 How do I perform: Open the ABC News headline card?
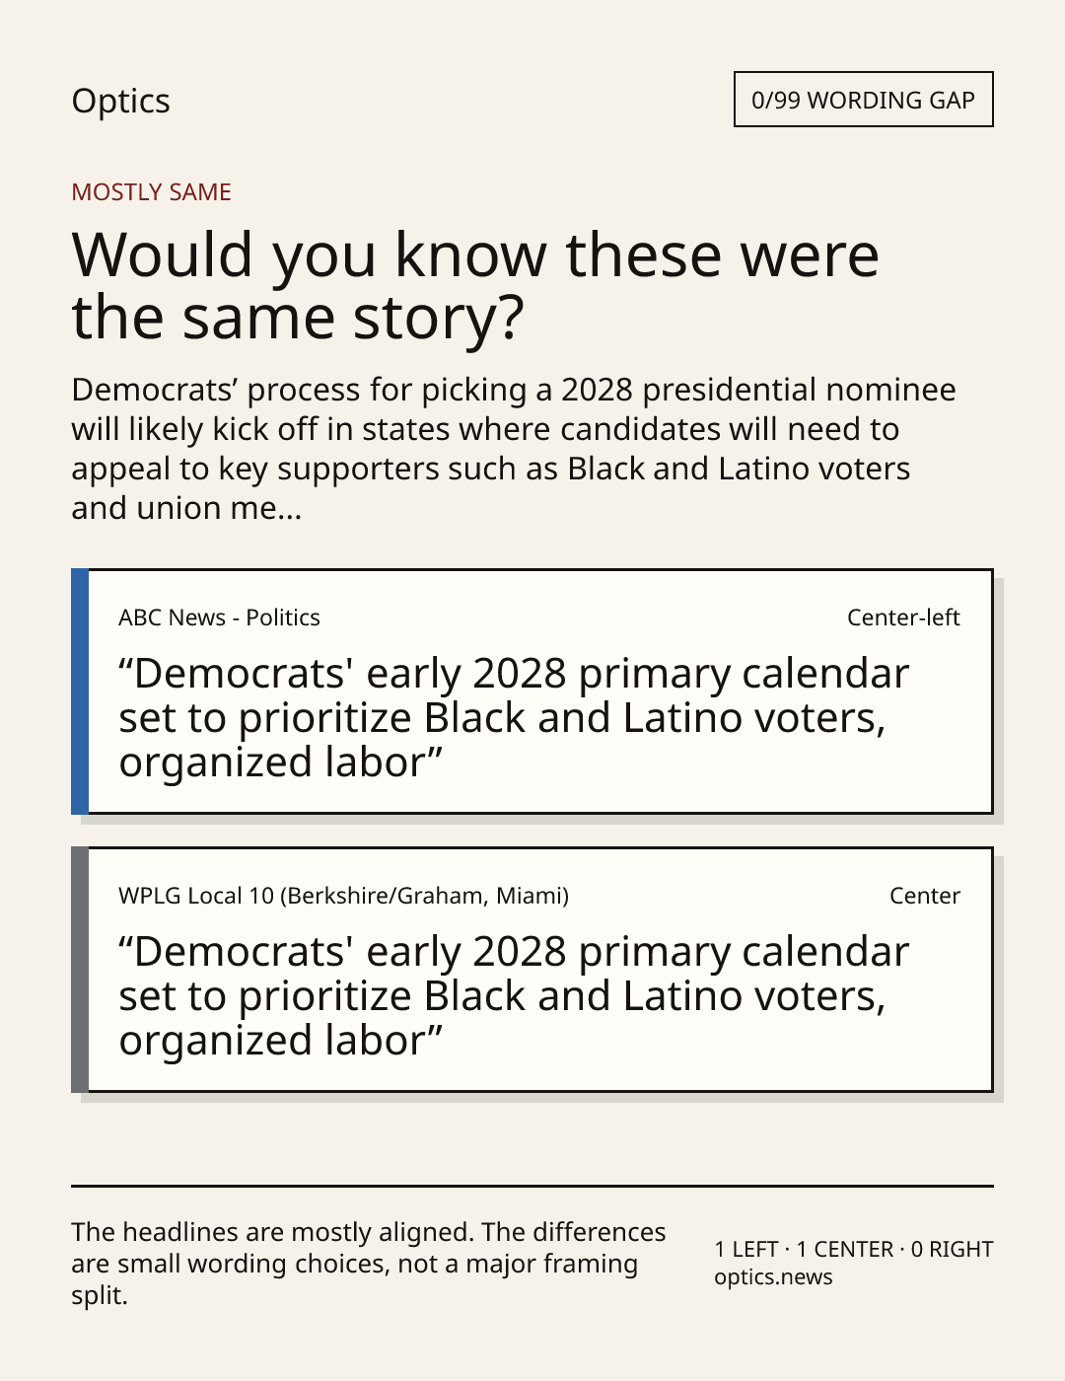532,691
